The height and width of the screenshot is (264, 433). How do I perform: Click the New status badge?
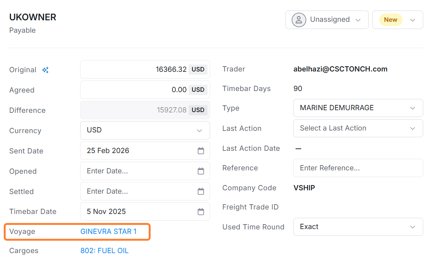point(390,20)
